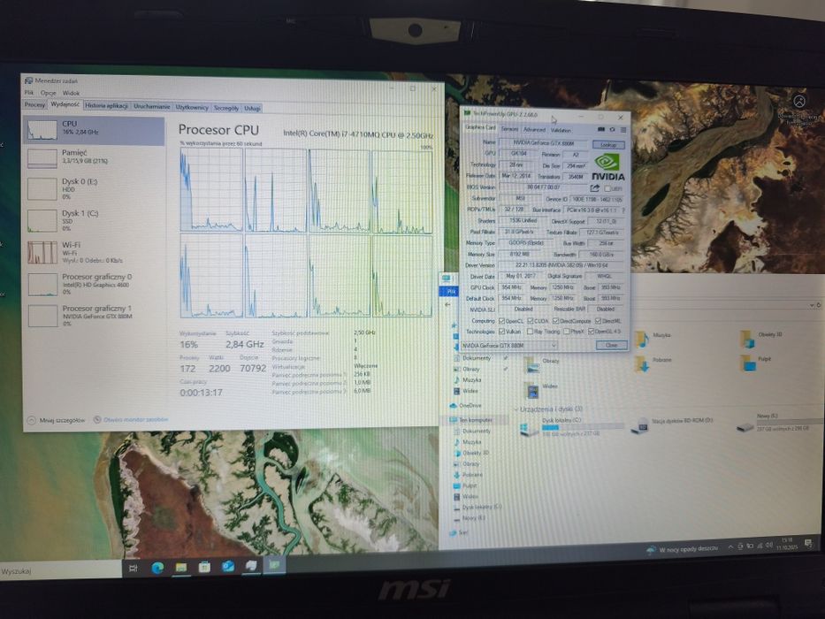Image resolution: width=825 pixels, height=619 pixels.
Task: Open the Explorer address bar dropdown arrow
Action: [812, 305]
